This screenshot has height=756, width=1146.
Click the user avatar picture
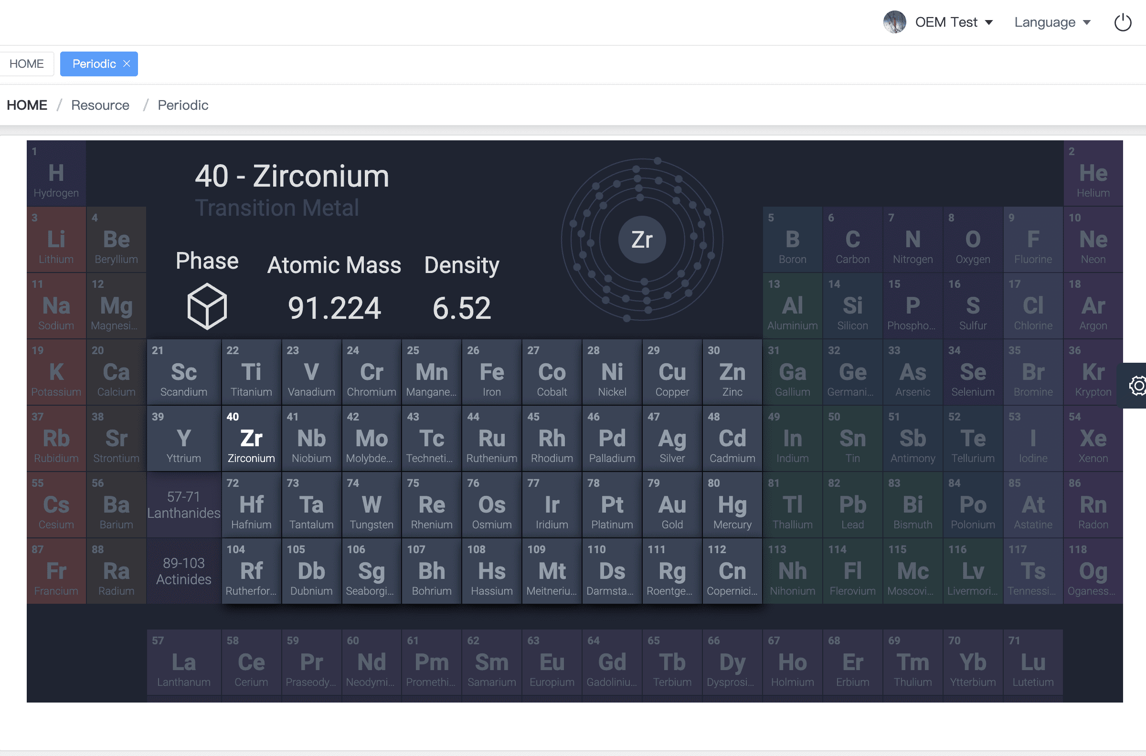tap(894, 22)
